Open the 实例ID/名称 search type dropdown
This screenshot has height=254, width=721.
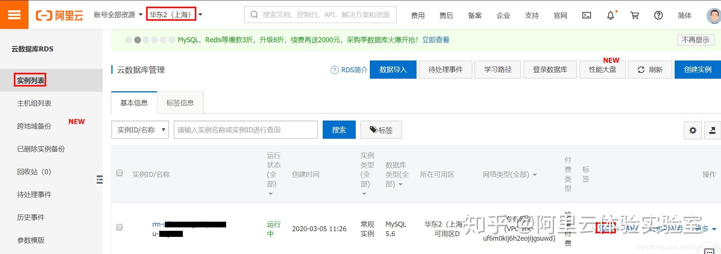(x=140, y=130)
